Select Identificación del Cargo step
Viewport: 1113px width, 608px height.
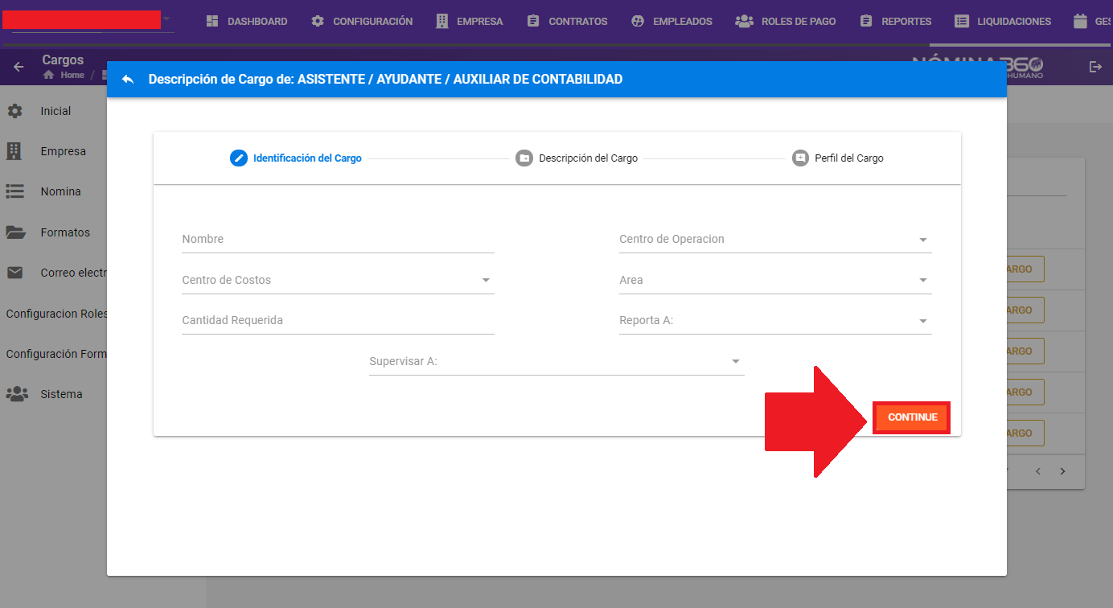click(296, 158)
